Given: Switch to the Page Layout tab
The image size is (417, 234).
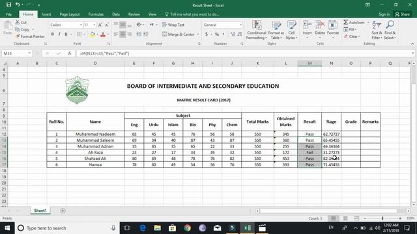Looking at the screenshot, I should pos(70,14).
